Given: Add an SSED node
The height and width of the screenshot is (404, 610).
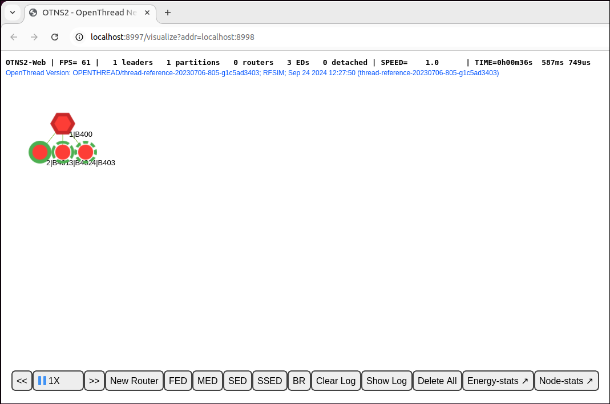Looking at the screenshot, I should coord(269,380).
